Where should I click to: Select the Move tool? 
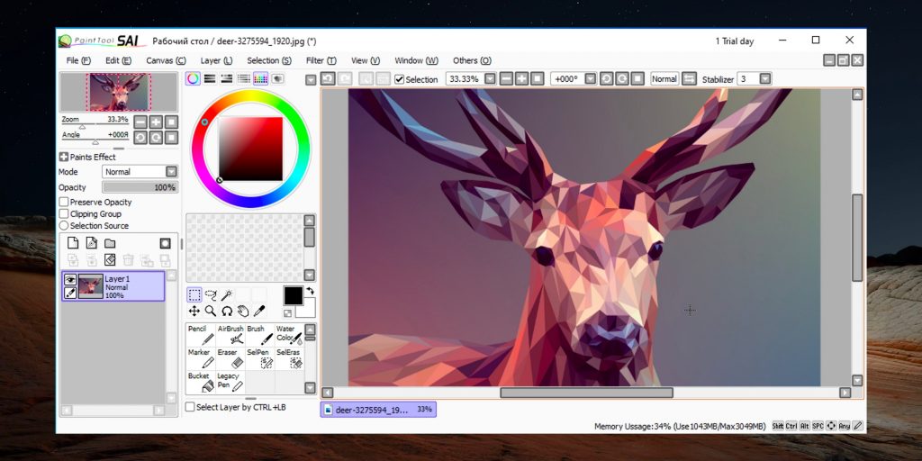194,311
